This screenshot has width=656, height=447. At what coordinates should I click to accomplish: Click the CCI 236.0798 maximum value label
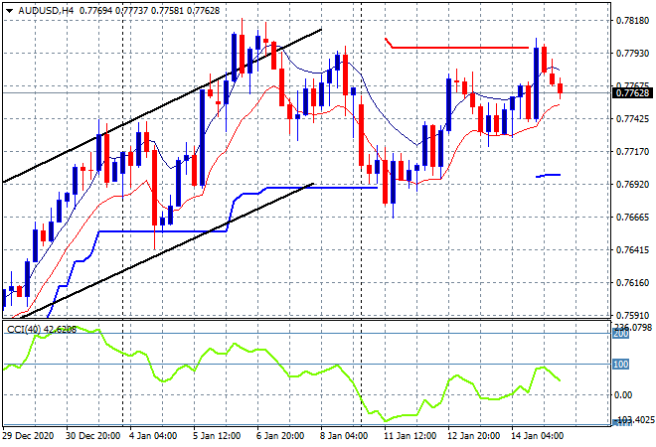pos(633,327)
